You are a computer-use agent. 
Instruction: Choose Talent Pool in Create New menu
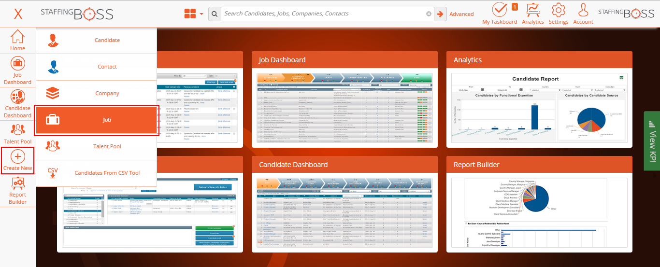tap(97, 147)
